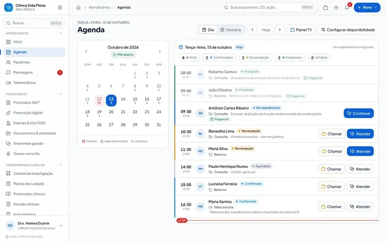Switch to Dia view
This screenshot has height=242, width=387.
[208, 30]
